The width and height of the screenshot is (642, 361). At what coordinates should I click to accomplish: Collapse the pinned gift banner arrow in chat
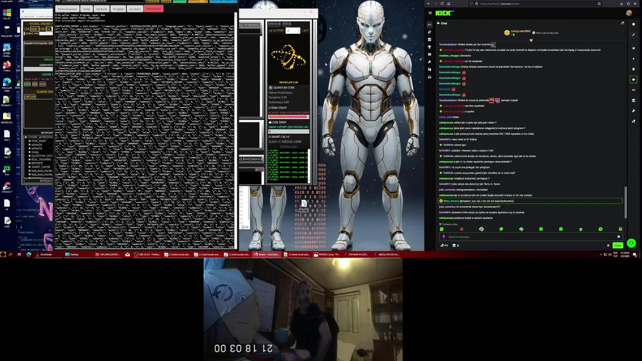(x=531, y=41)
